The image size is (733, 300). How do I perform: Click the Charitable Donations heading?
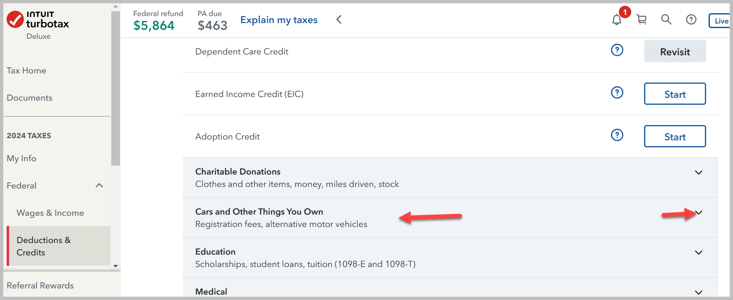(238, 172)
